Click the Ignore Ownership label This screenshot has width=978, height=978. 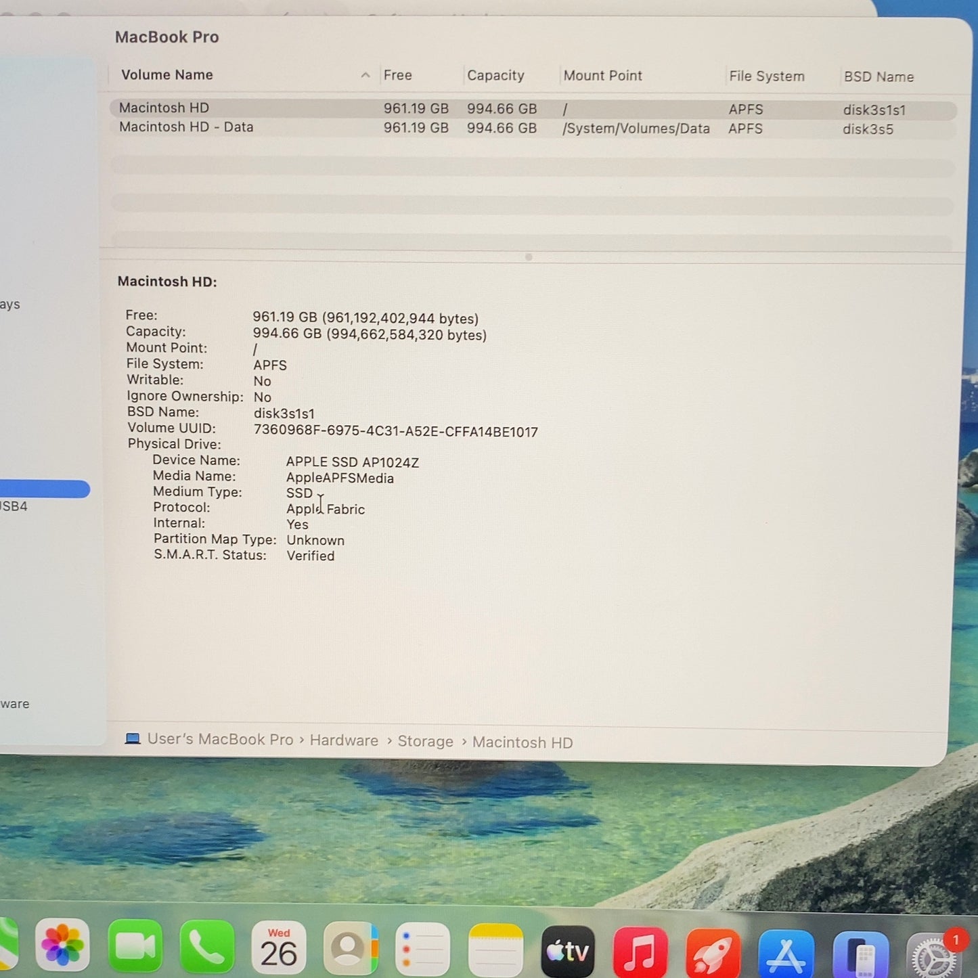pos(185,396)
